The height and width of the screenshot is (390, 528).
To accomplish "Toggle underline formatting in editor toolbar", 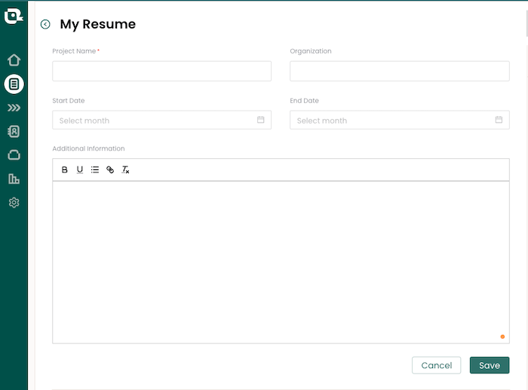I will pyautogui.click(x=80, y=170).
